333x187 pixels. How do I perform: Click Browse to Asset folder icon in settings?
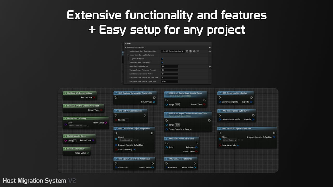(x=190, y=51)
